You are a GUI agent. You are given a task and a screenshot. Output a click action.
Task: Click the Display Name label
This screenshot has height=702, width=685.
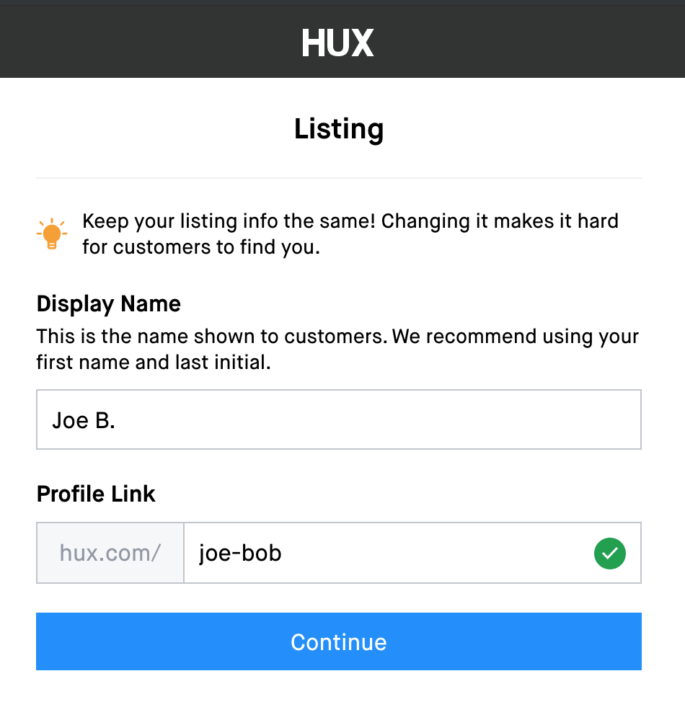pos(109,304)
